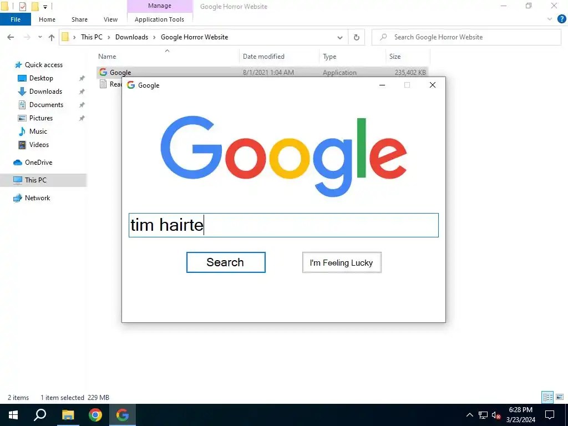Switch to the View ribbon tab

pyautogui.click(x=110, y=19)
